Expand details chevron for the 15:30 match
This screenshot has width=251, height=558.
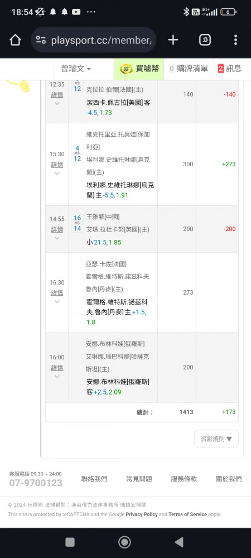pos(57,174)
